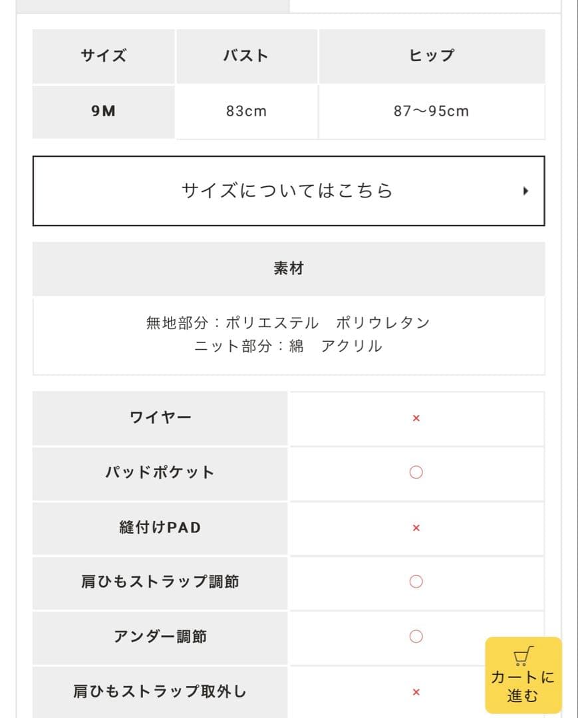Click the red × mark for 肩ひもストラップ取外し
578x718 pixels.
416,692
